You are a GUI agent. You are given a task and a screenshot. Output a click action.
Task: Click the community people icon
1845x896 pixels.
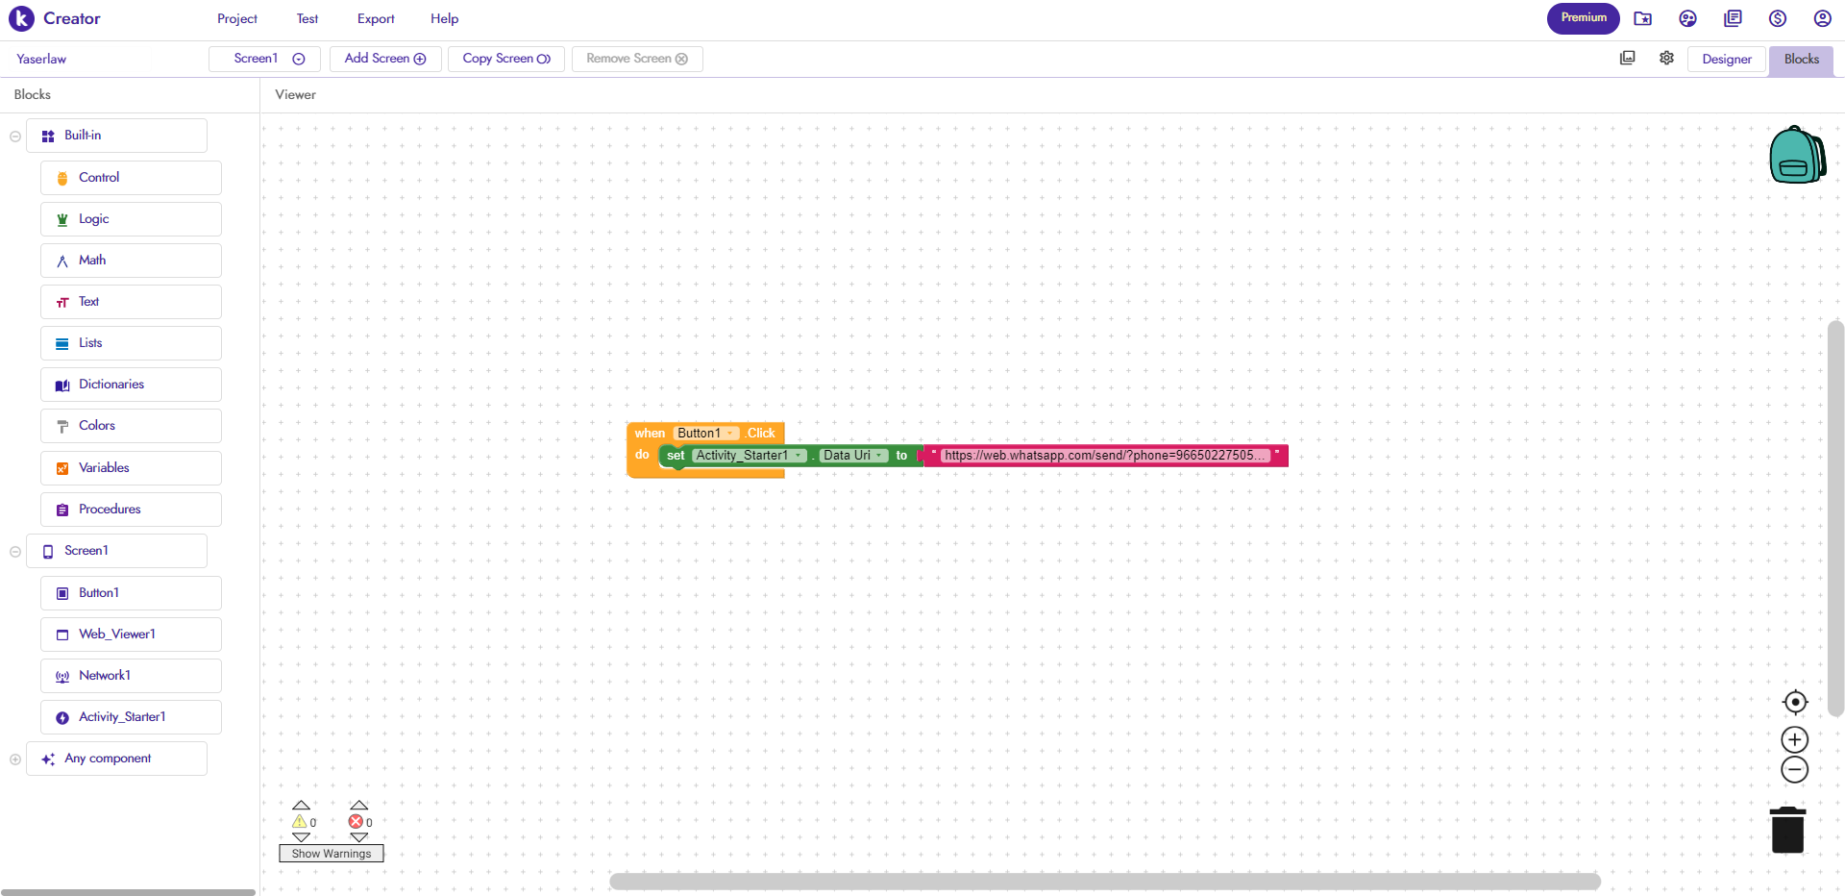coord(1687,18)
